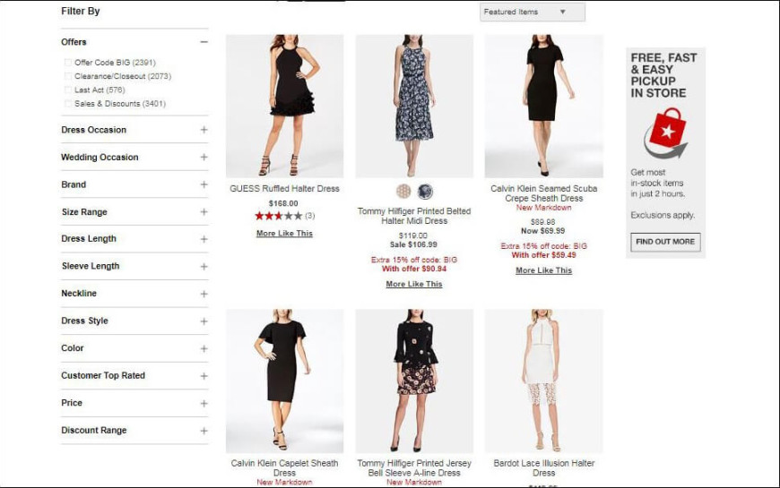Click New Markdown under Calvin Klein Scuba
The height and width of the screenshot is (488, 780).
click(543, 207)
